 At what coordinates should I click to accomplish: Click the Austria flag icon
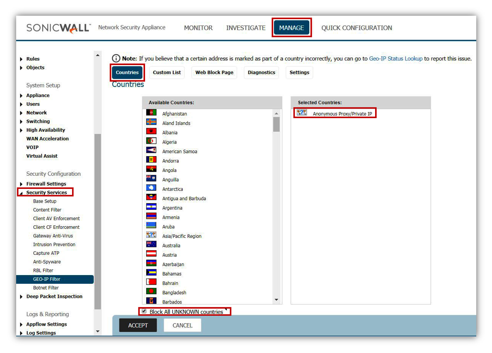[151, 254]
